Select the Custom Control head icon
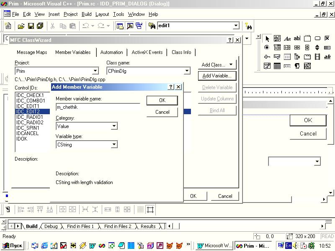Screen dimensions: 335x251 click(x=297, y=66)
